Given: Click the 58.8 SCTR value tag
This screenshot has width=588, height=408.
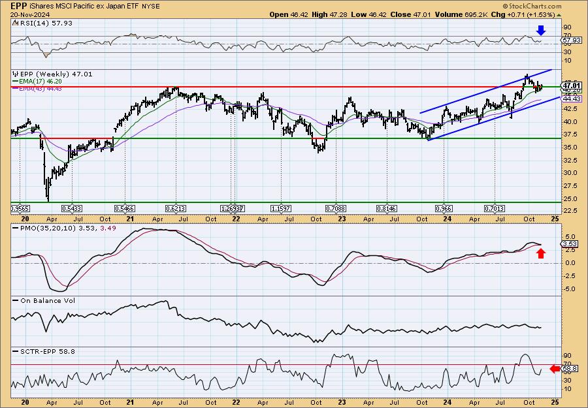Looking at the screenshot, I should click(x=571, y=369).
